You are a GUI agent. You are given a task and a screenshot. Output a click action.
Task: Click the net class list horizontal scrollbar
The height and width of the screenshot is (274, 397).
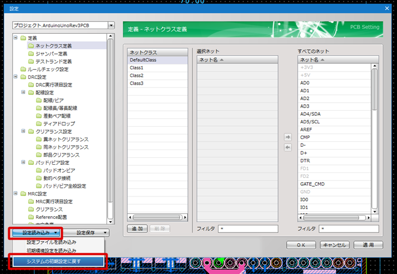tap(157, 217)
